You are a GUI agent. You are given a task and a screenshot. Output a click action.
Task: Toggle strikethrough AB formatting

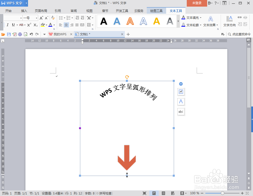click(x=21, y=25)
